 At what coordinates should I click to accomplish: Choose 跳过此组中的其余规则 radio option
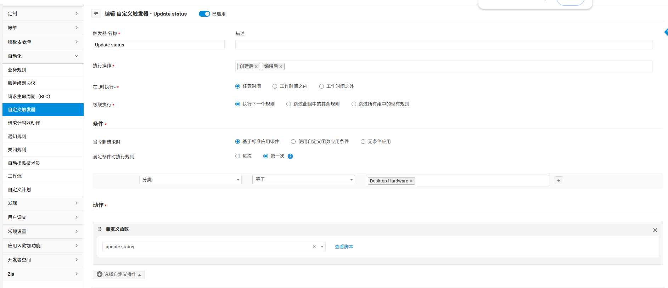tap(289, 104)
